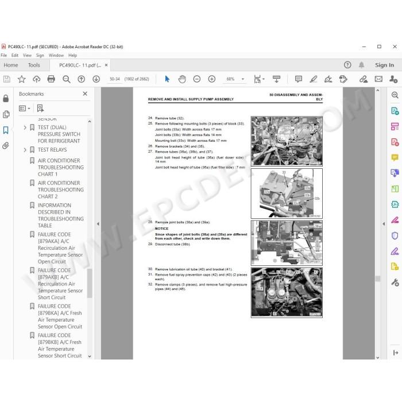This screenshot has width=402, height=402.
Task: Select the highlight pen tool
Action: click(314, 79)
